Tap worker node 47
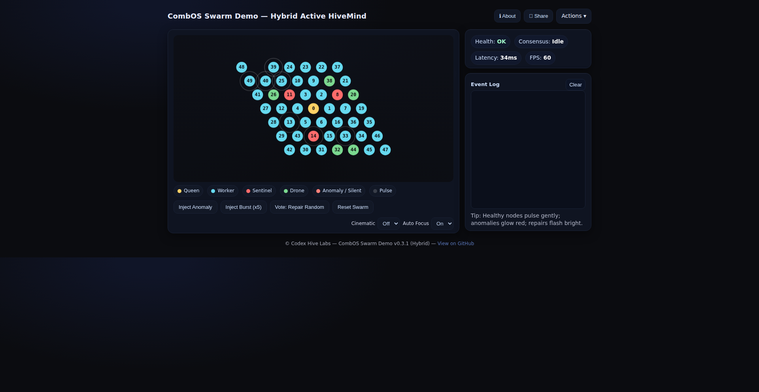759x392 pixels. pyautogui.click(x=385, y=150)
